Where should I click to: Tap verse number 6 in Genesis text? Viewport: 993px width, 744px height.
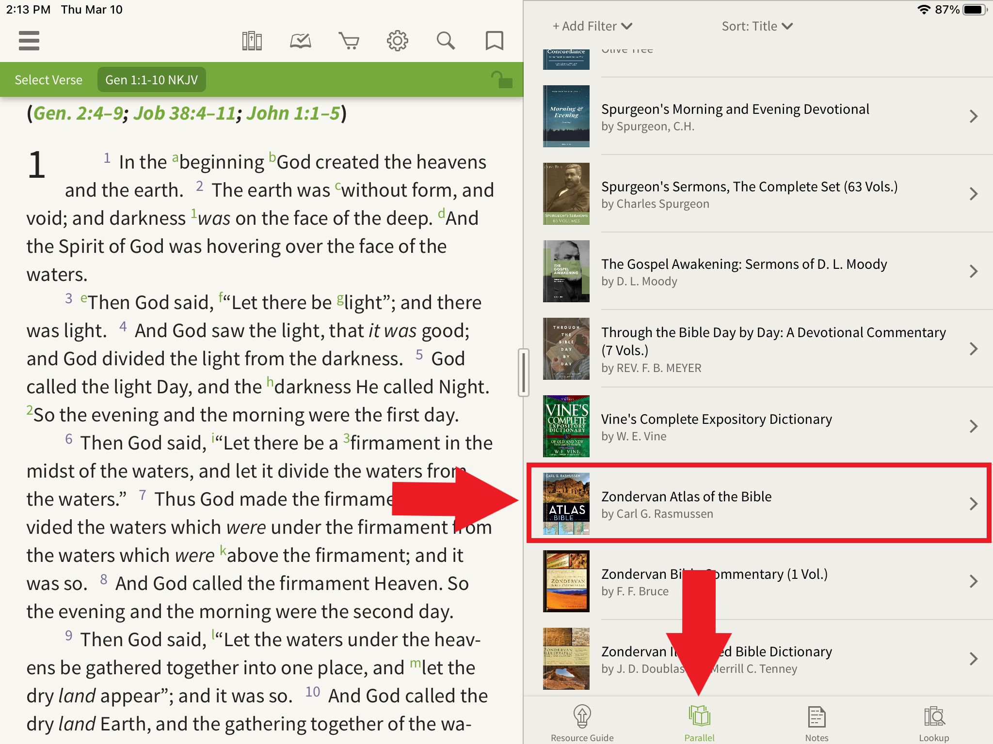coord(69,439)
